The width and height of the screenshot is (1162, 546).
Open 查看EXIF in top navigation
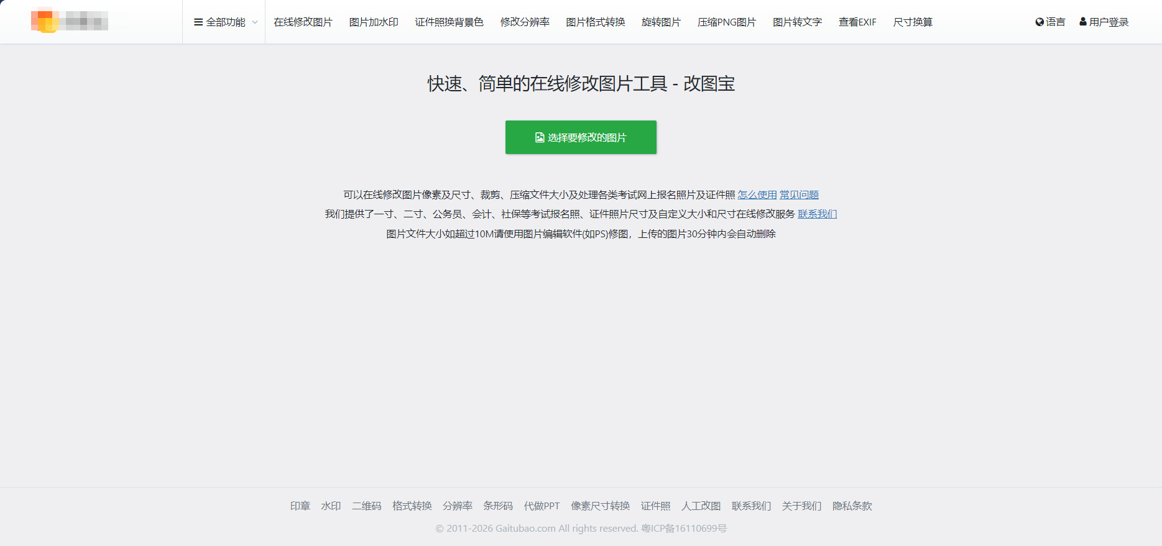tap(857, 22)
